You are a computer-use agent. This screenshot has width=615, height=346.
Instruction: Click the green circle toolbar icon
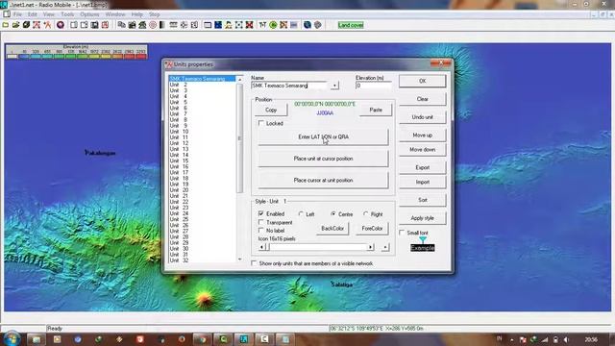tap(273, 25)
